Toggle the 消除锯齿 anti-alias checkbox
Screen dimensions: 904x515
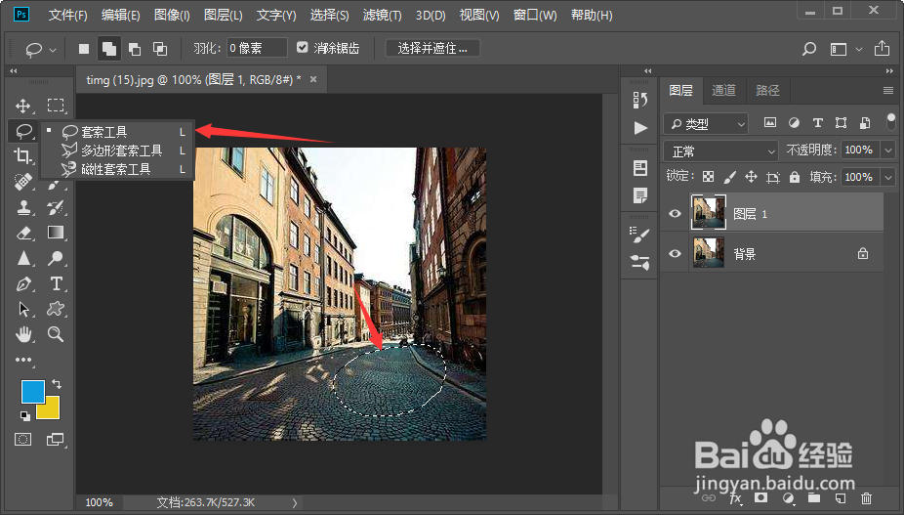coord(302,47)
